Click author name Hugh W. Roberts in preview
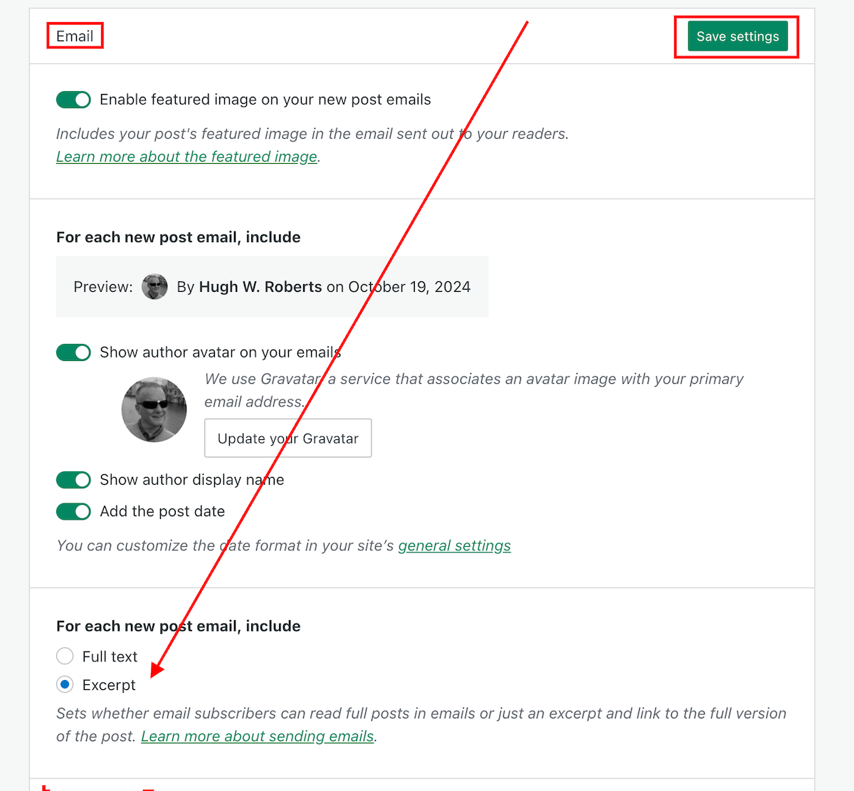Image resolution: width=854 pixels, height=791 pixels. pyautogui.click(x=260, y=287)
